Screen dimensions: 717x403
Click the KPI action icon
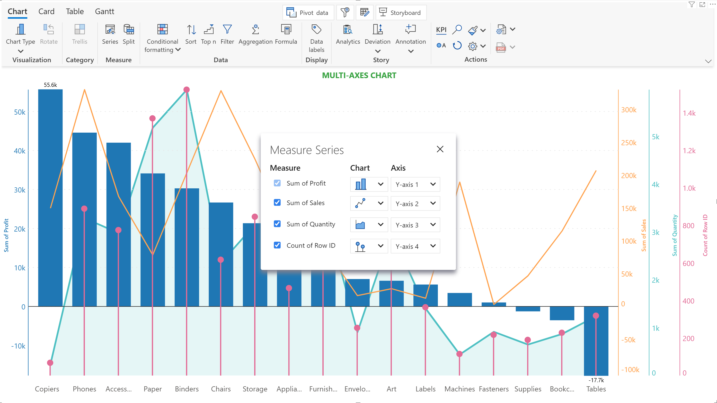441,30
